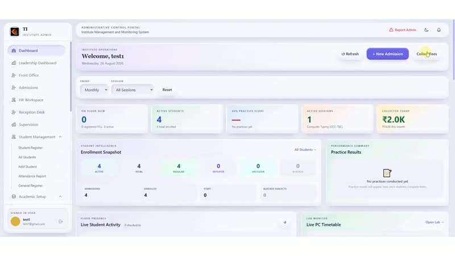Image resolution: width=455 pixels, height=256 pixels.
Task: Toggle dark mode moon icon
Action: [x=426, y=30]
